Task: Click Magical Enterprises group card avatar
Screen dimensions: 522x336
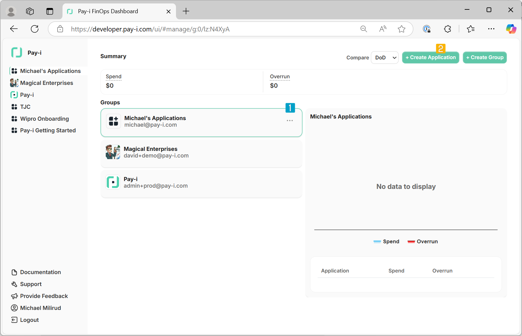Action: pyautogui.click(x=113, y=152)
